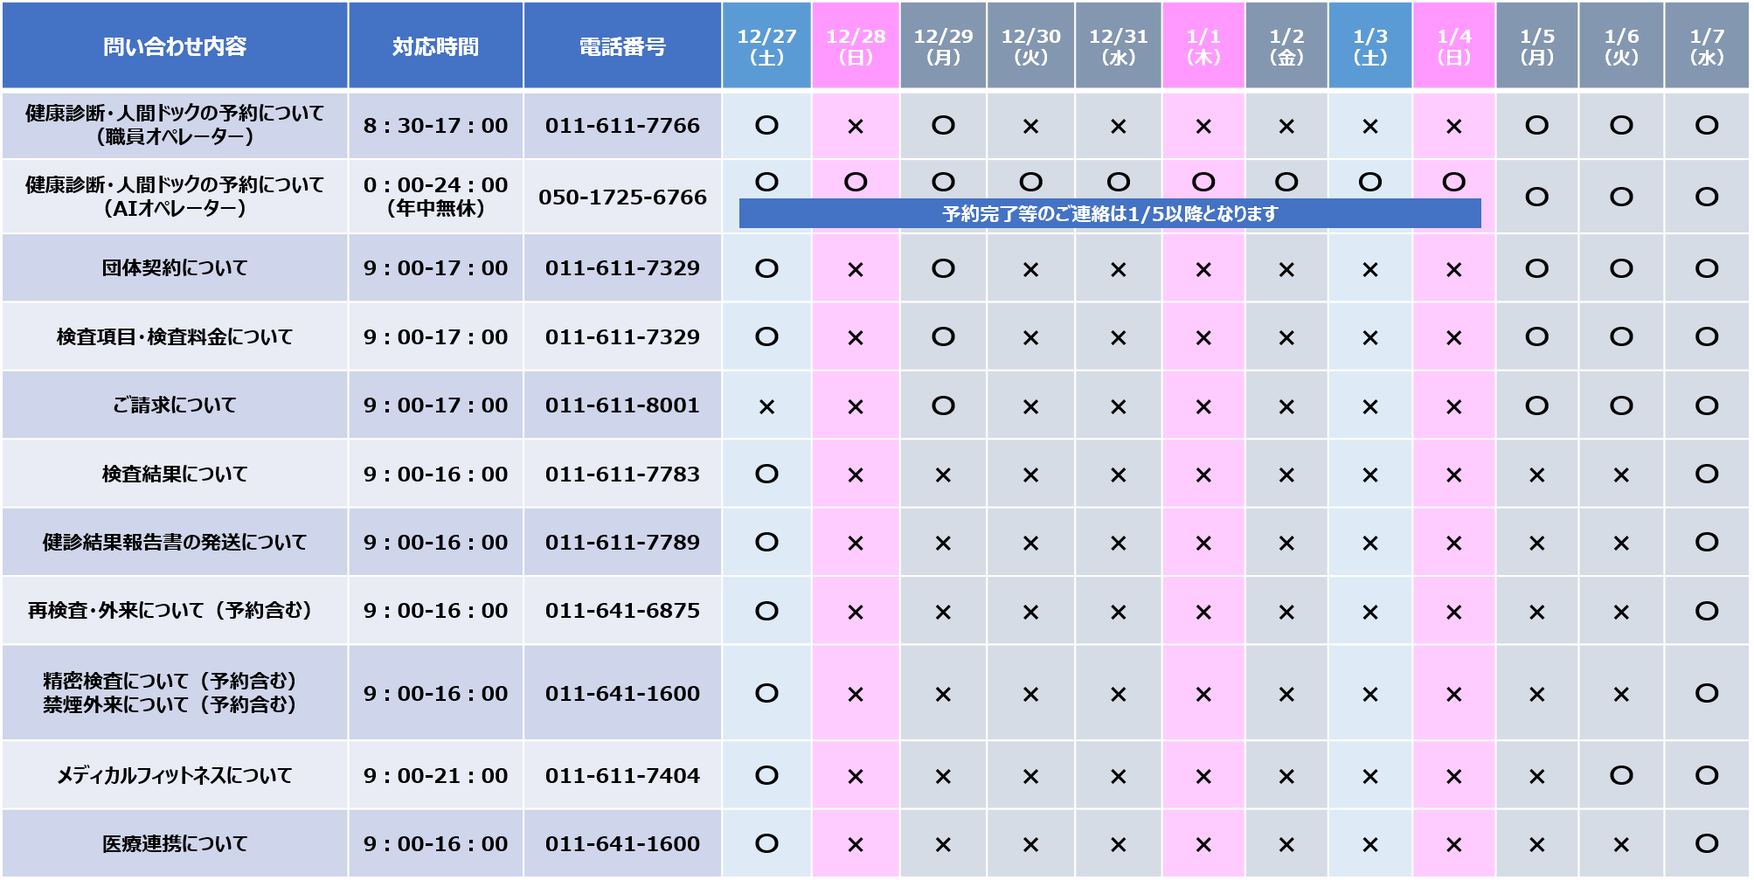Select the 団体契約について circle on 1/5

point(1536,268)
